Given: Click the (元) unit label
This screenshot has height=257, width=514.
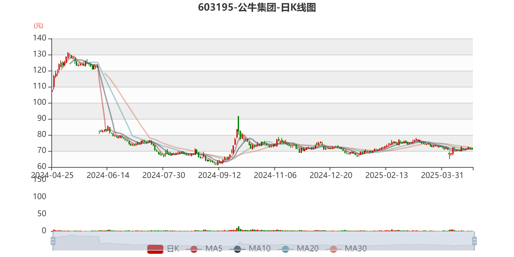Looking at the screenshot, I should [x=39, y=26].
